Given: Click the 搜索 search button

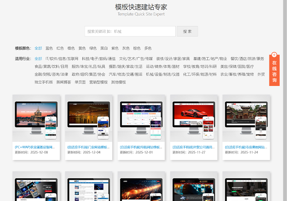Looking at the screenshot, I should coord(187,31).
